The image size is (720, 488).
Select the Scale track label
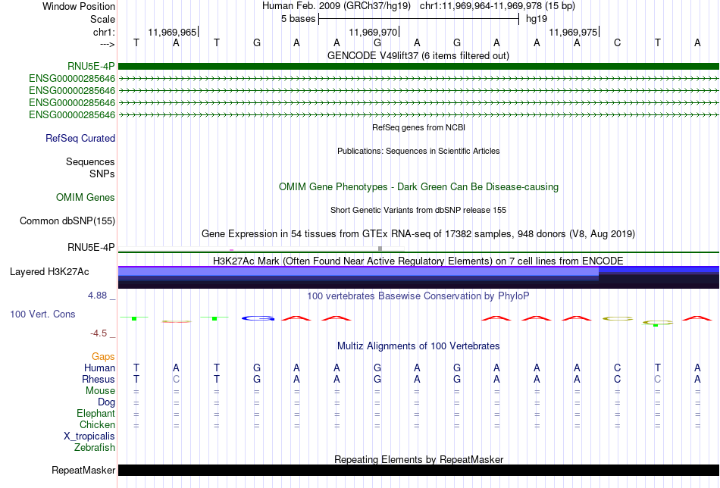pyautogui.click(x=102, y=19)
